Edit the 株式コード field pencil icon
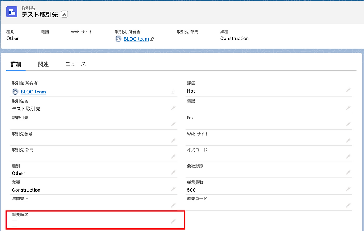The height and width of the screenshot is (231, 364). (348, 156)
